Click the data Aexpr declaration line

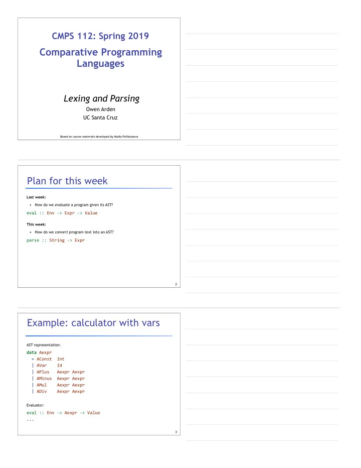click(39, 353)
